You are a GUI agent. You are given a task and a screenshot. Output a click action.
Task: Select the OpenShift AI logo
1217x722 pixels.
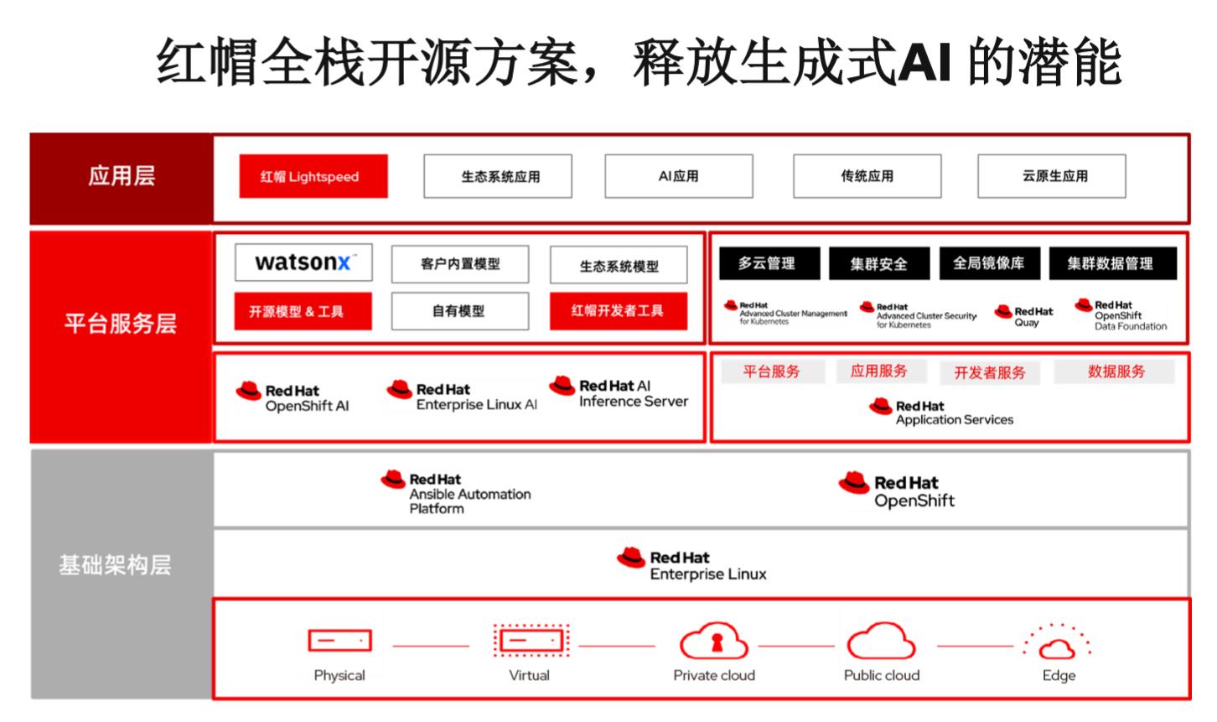[293, 397]
